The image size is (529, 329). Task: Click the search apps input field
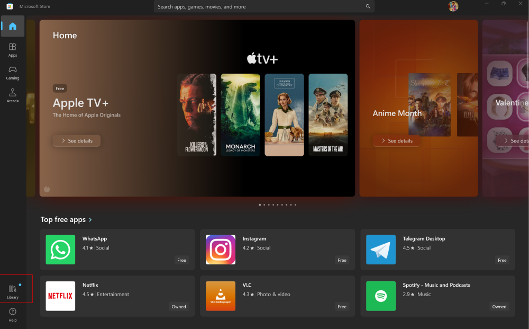[x=264, y=6]
